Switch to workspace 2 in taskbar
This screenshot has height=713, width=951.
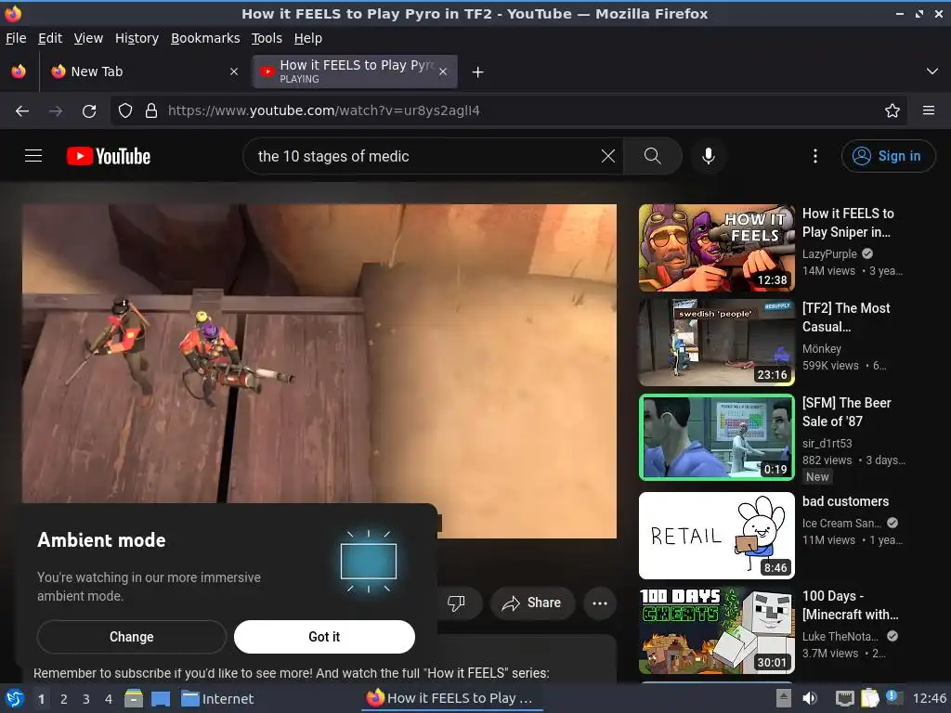point(64,699)
